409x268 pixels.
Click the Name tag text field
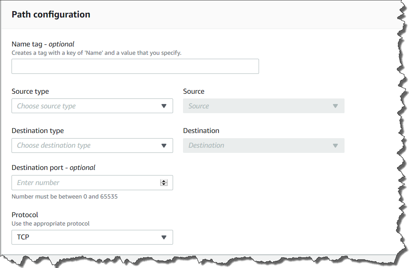[x=135, y=66]
